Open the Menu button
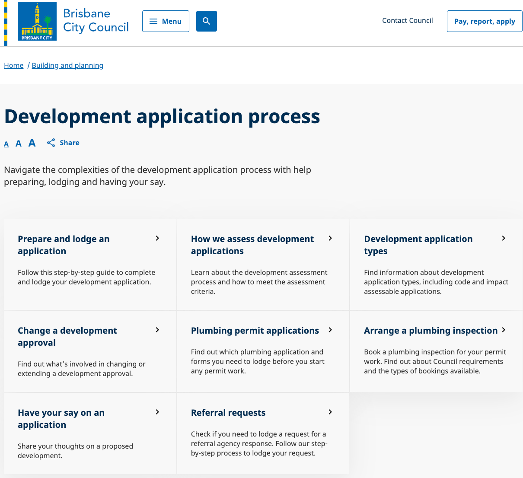The image size is (523, 478). 166,21
